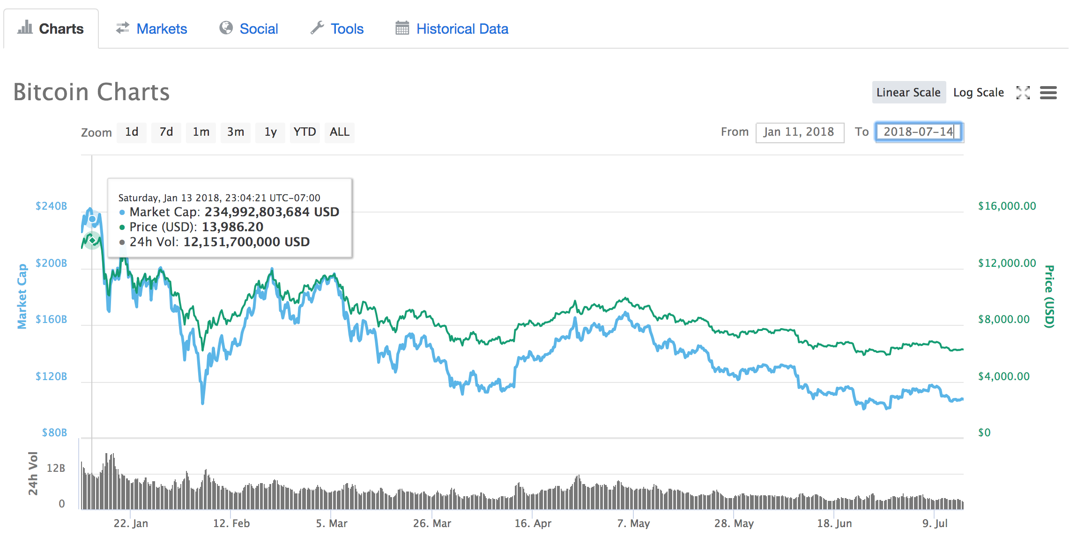This screenshot has width=1077, height=543.
Task: Click the $160B market cap label
Action: click(51, 319)
